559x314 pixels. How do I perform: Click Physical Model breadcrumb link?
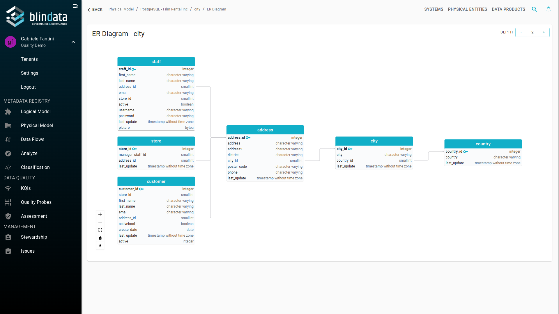pos(121,9)
